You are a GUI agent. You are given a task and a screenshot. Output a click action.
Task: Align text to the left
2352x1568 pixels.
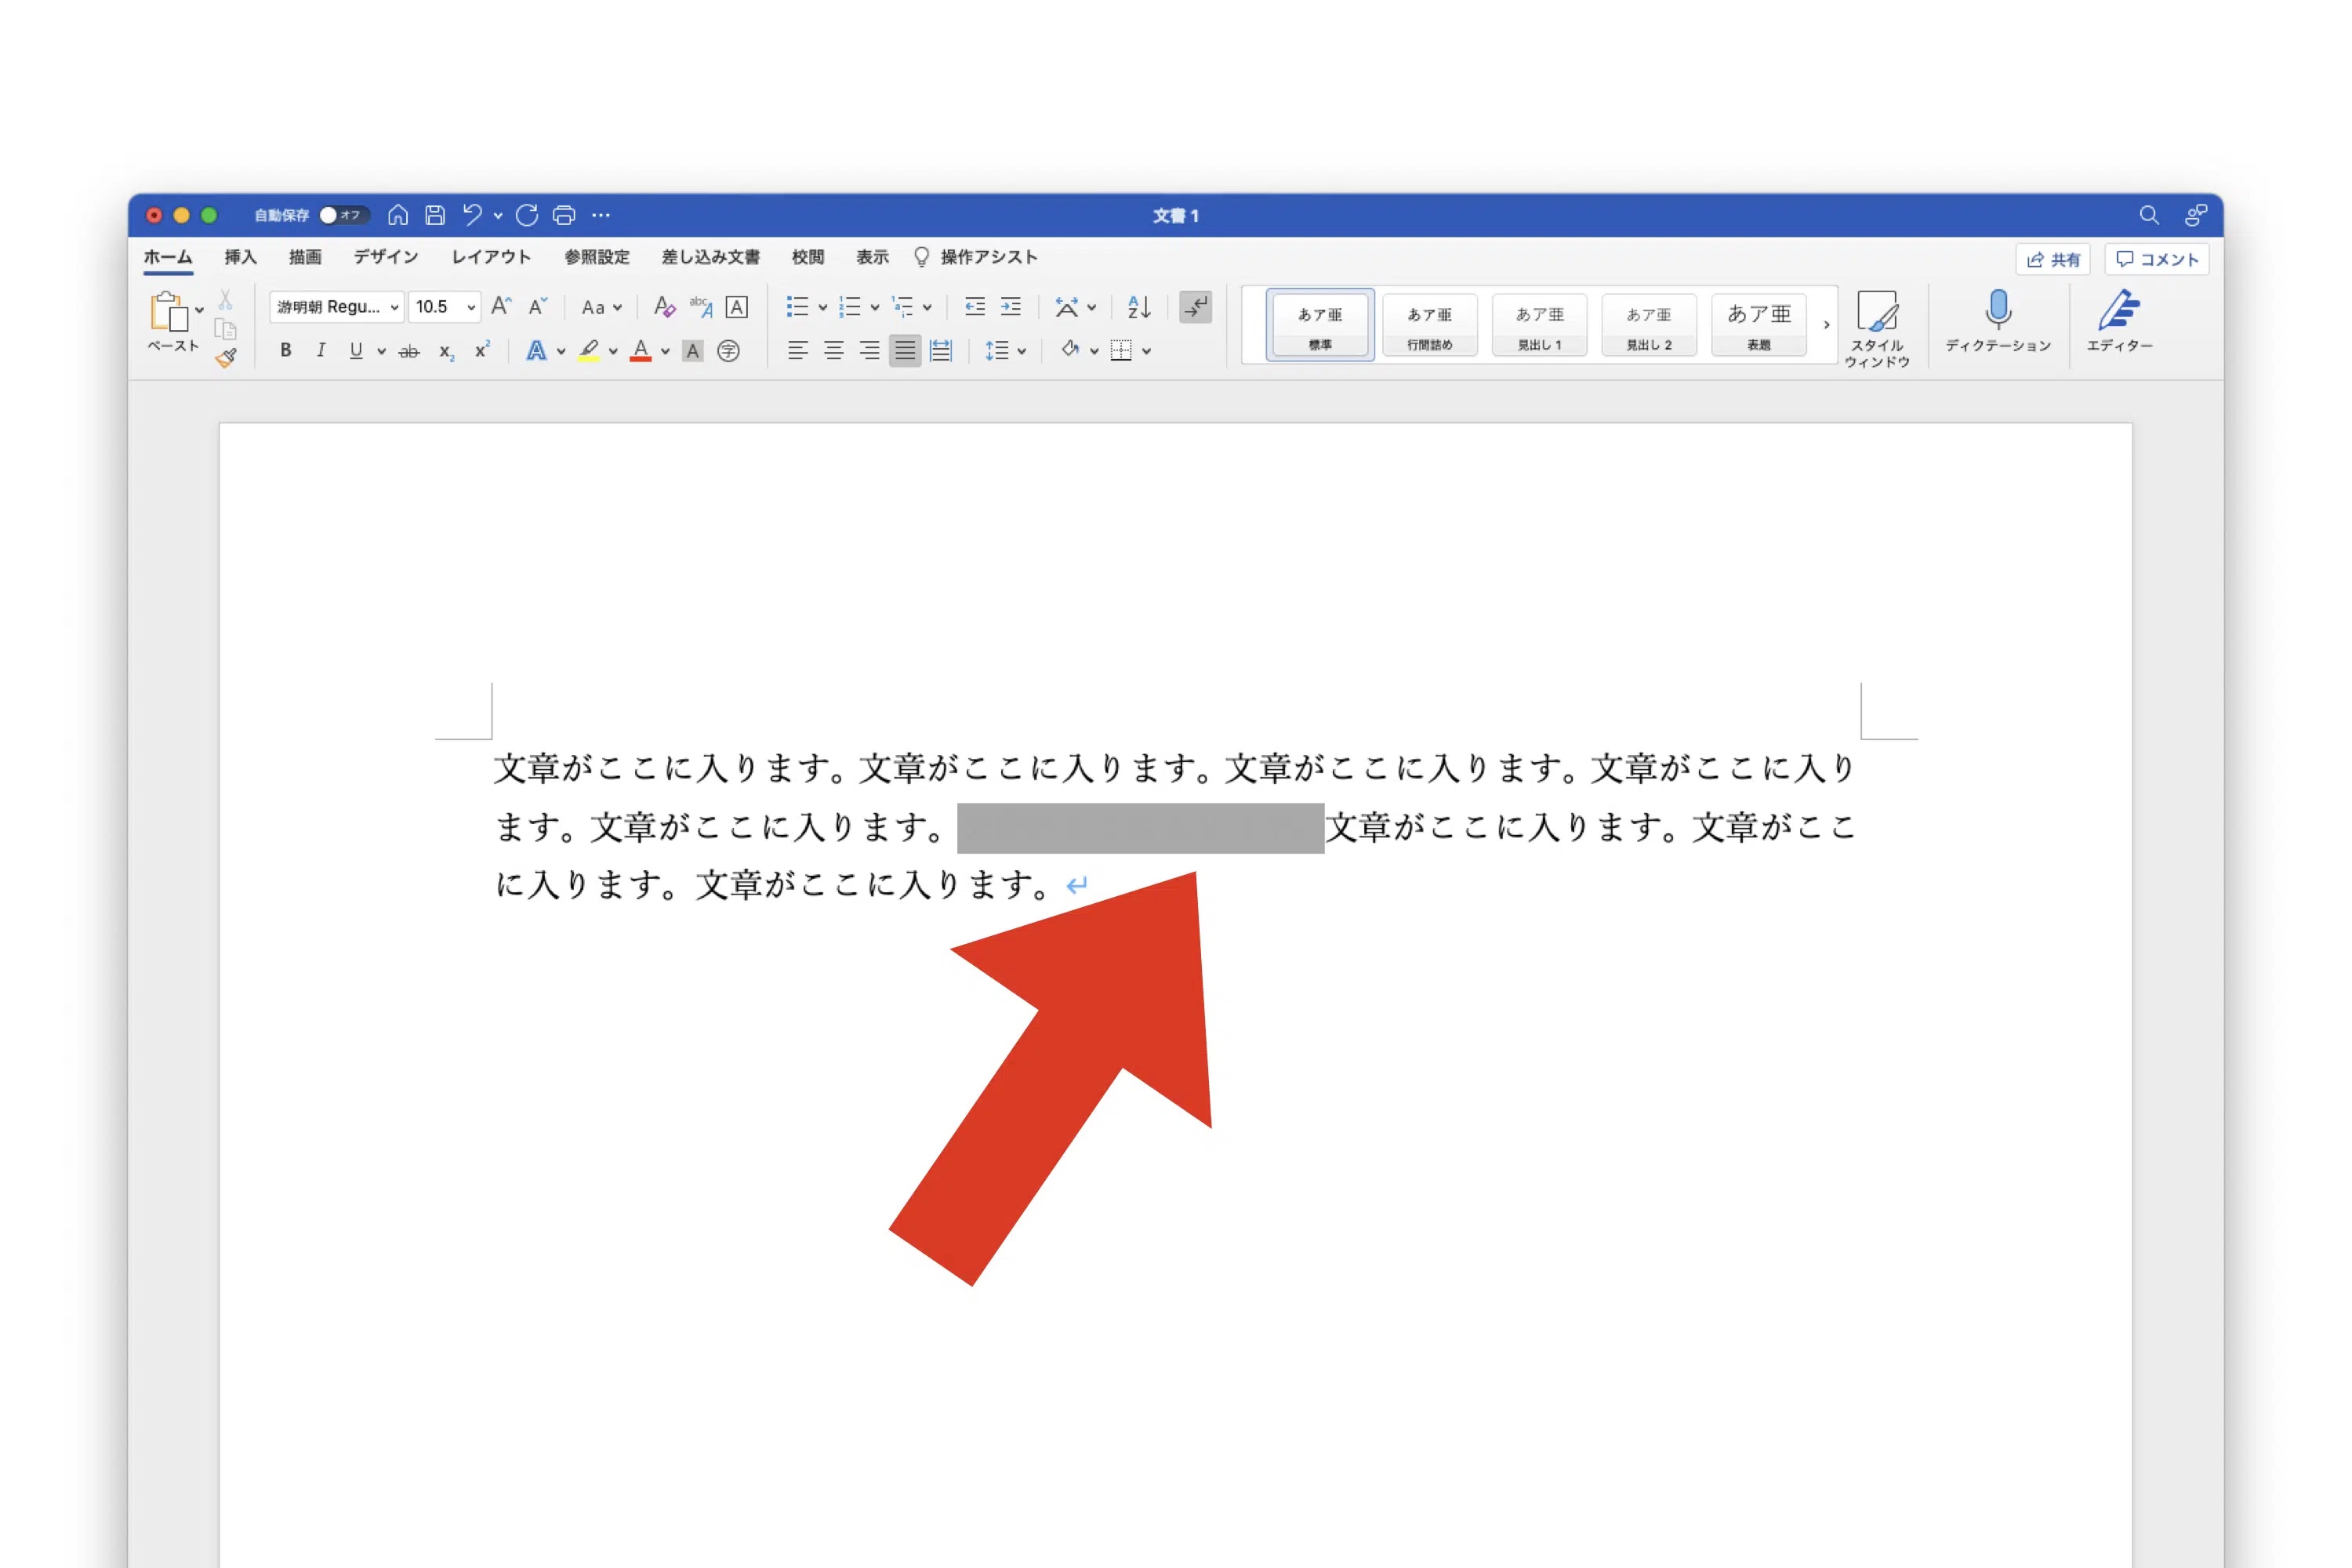click(x=797, y=351)
